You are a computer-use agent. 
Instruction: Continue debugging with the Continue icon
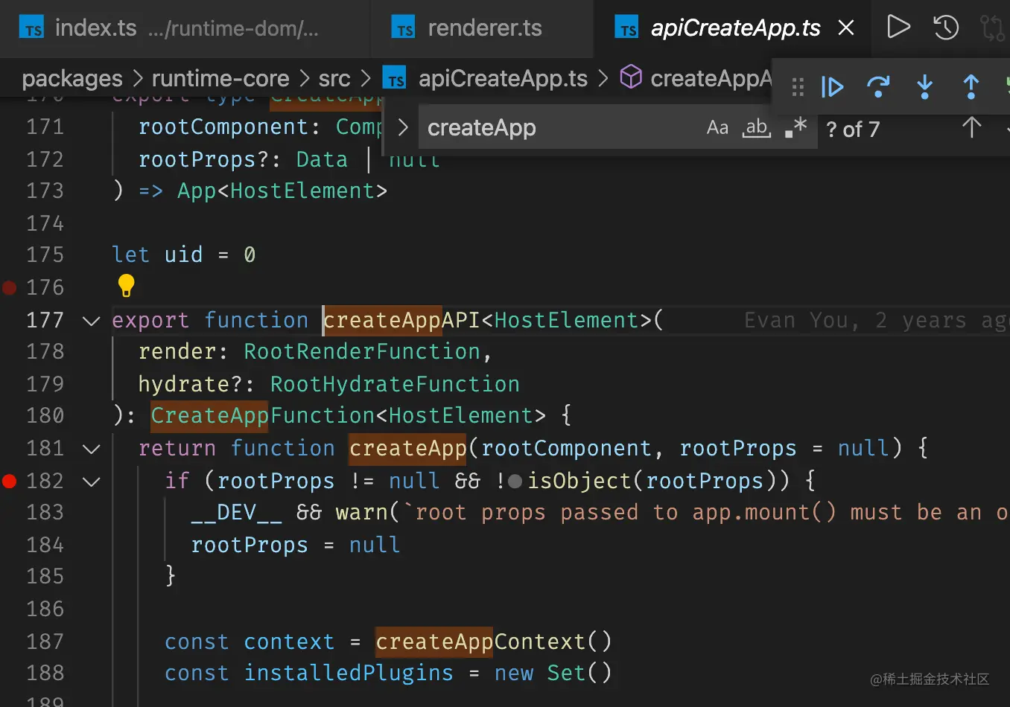click(x=832, y=87)
